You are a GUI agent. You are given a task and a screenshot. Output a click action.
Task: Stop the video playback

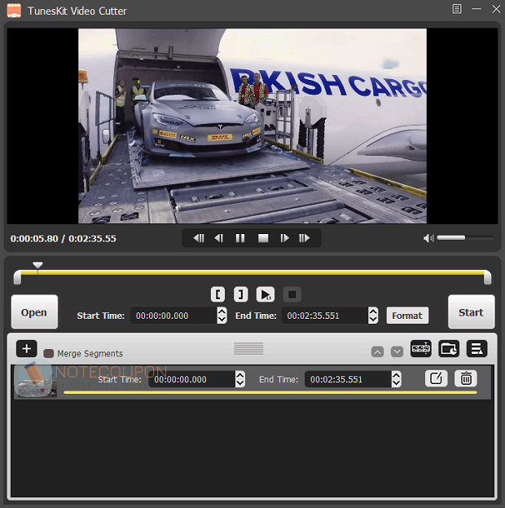pyautogui.click(x=263, y=238)
